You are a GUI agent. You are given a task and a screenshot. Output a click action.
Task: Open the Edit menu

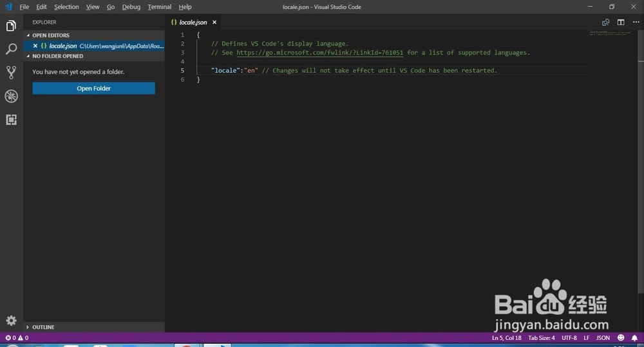pos(41,6)
